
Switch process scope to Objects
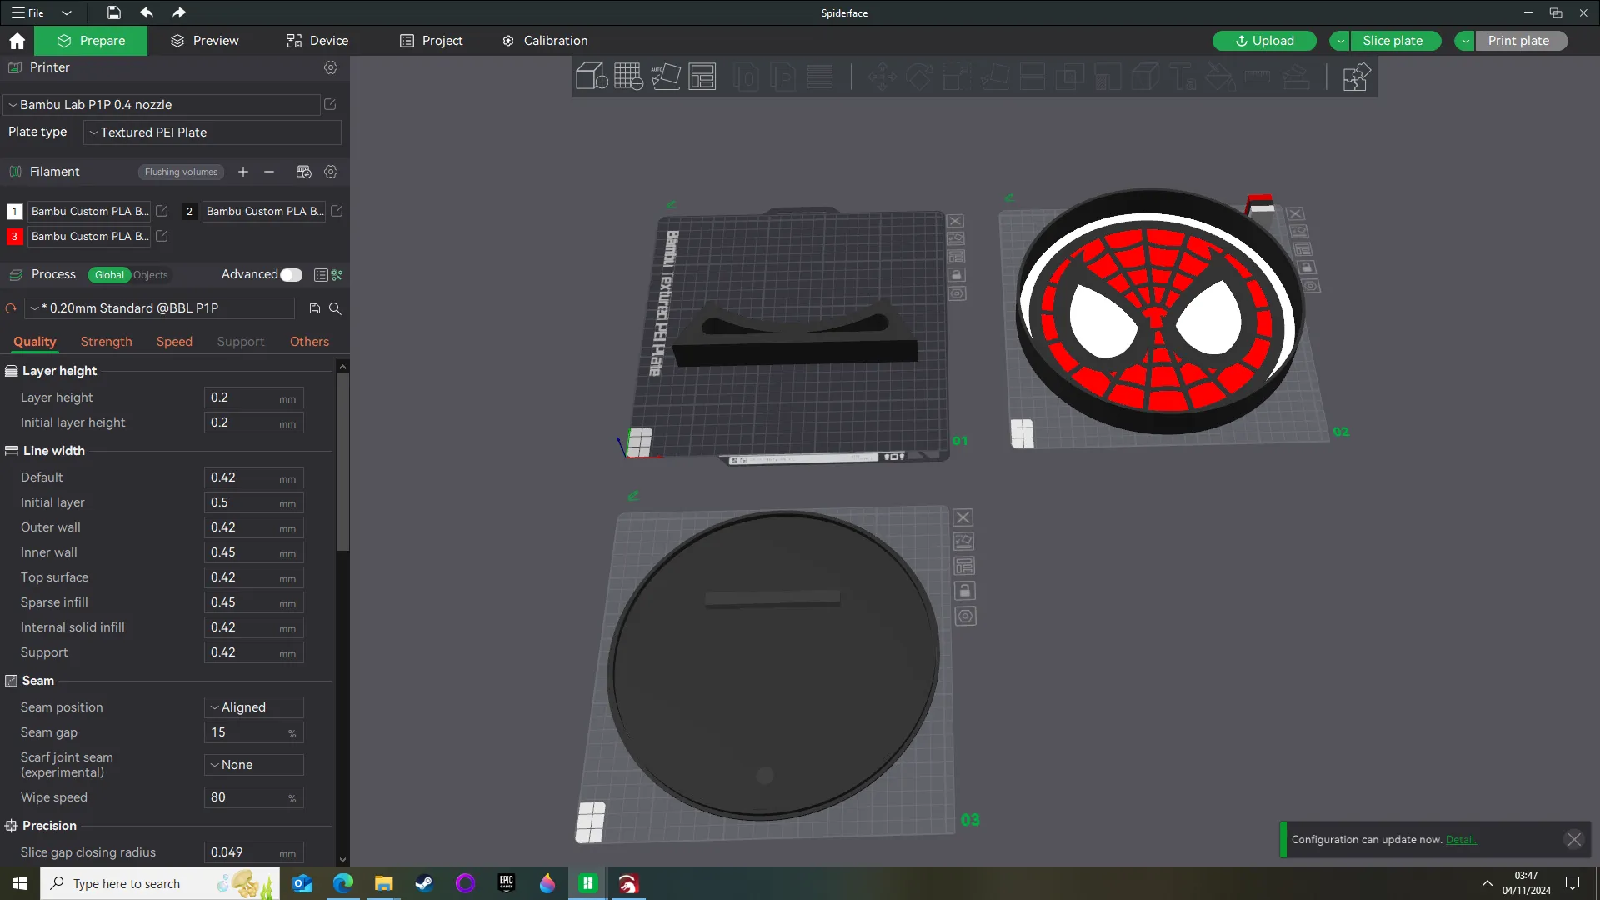coord(151,275)
